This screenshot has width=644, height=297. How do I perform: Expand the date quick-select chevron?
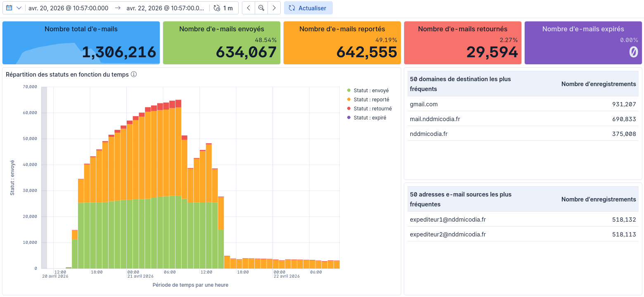[x=19, y=8]
